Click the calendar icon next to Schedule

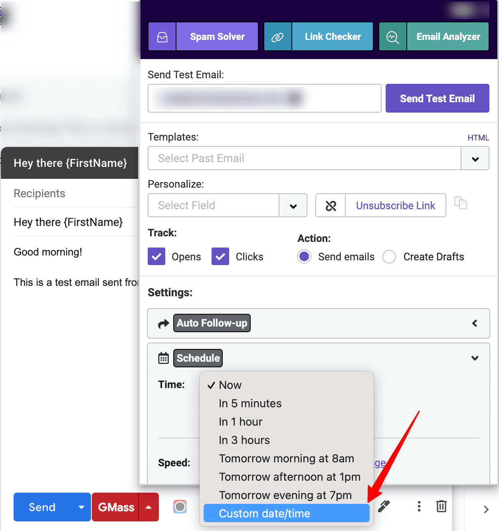163,358
